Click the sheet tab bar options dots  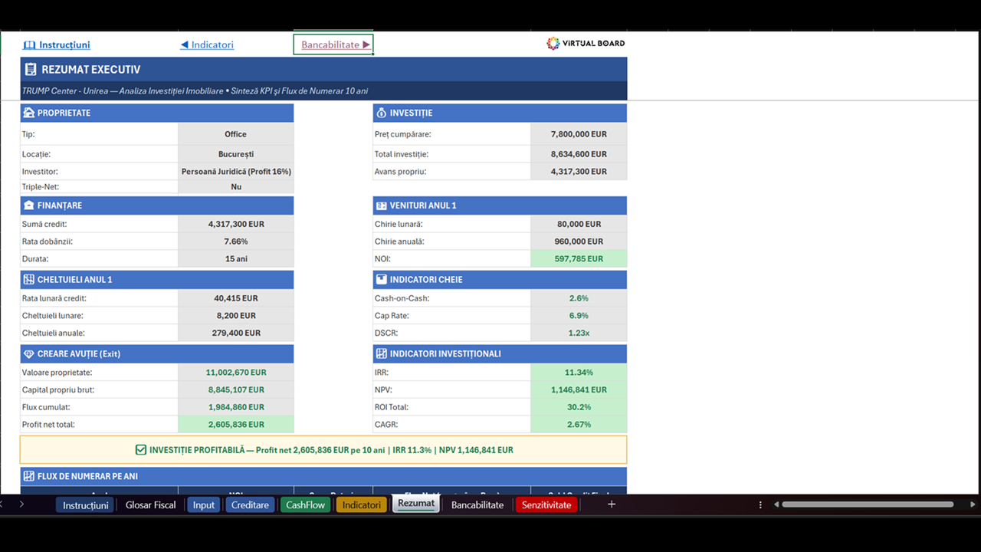pyautogui.click(x=760, y=504)
